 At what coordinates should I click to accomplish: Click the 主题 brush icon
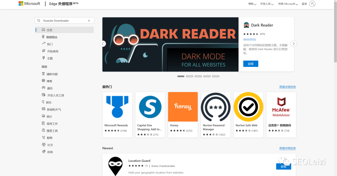[44, 58]
